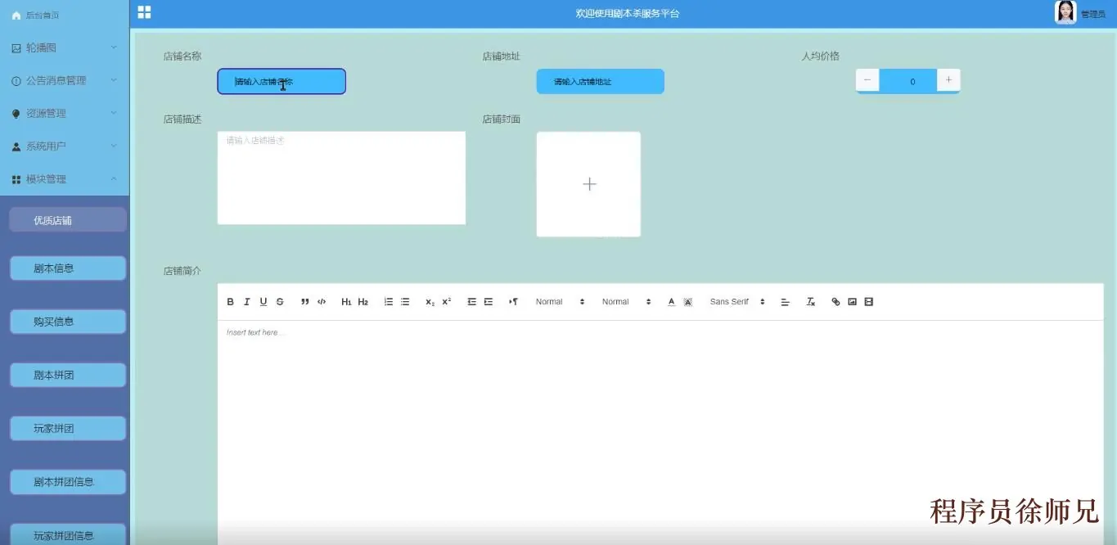This screenshot has width=1117, height=545.
Task: Expand the 轮播图 sidebar menu
Action: [65, 47]
